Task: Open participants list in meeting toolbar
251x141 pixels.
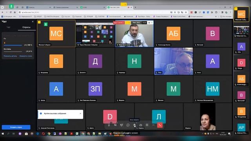Action: (x=141, y=125)
